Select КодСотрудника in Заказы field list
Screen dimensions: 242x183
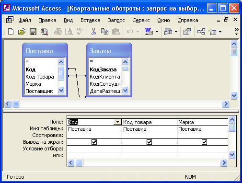[105, 84]
